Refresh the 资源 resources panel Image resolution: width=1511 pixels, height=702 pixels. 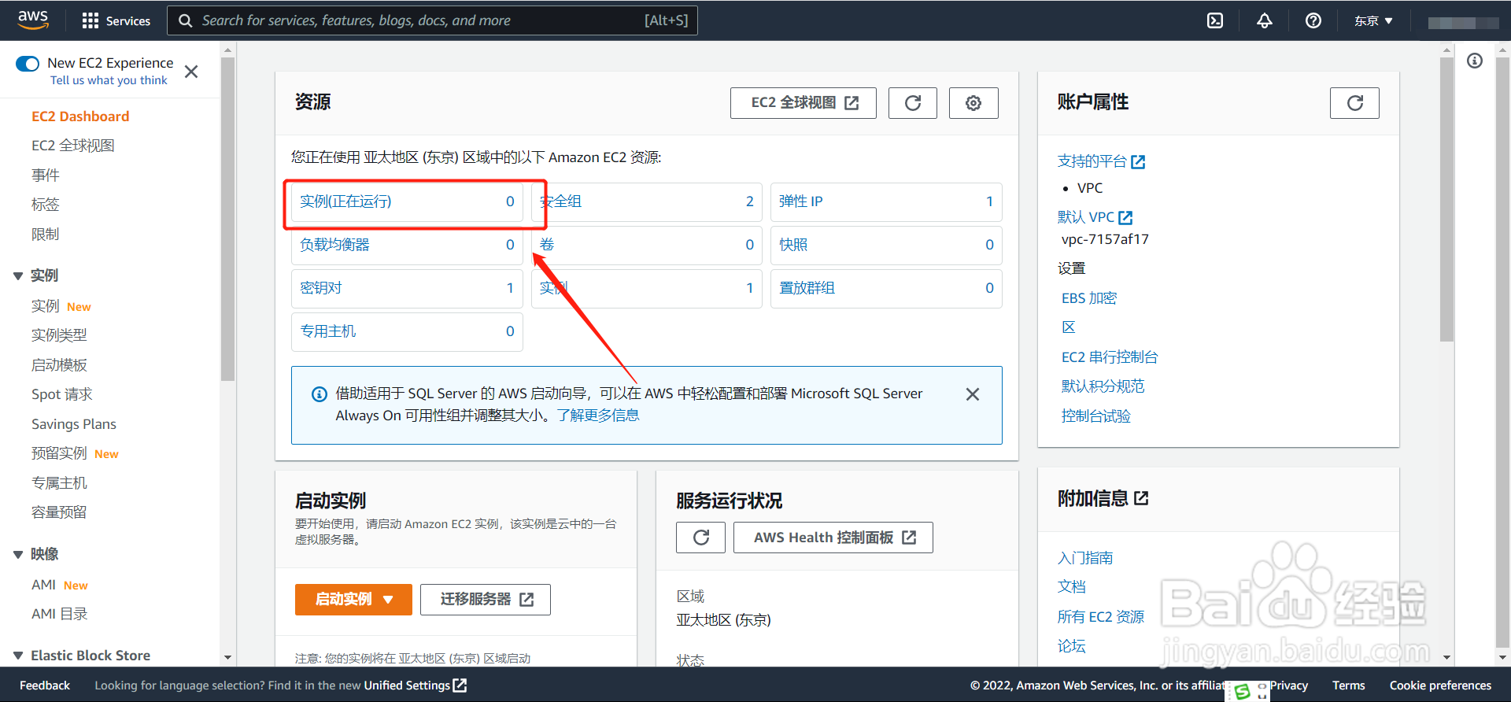913,103
